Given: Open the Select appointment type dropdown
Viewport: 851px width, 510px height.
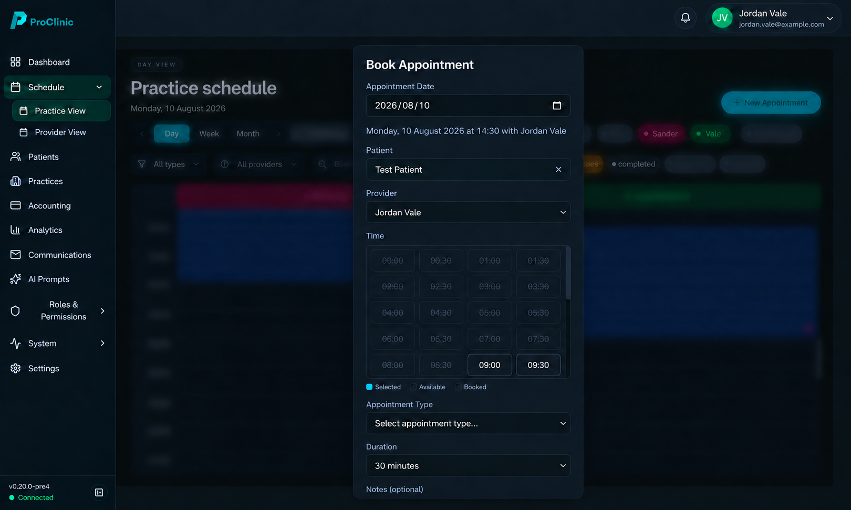Looking at the screenshot, I should click(x=468, y=423).
